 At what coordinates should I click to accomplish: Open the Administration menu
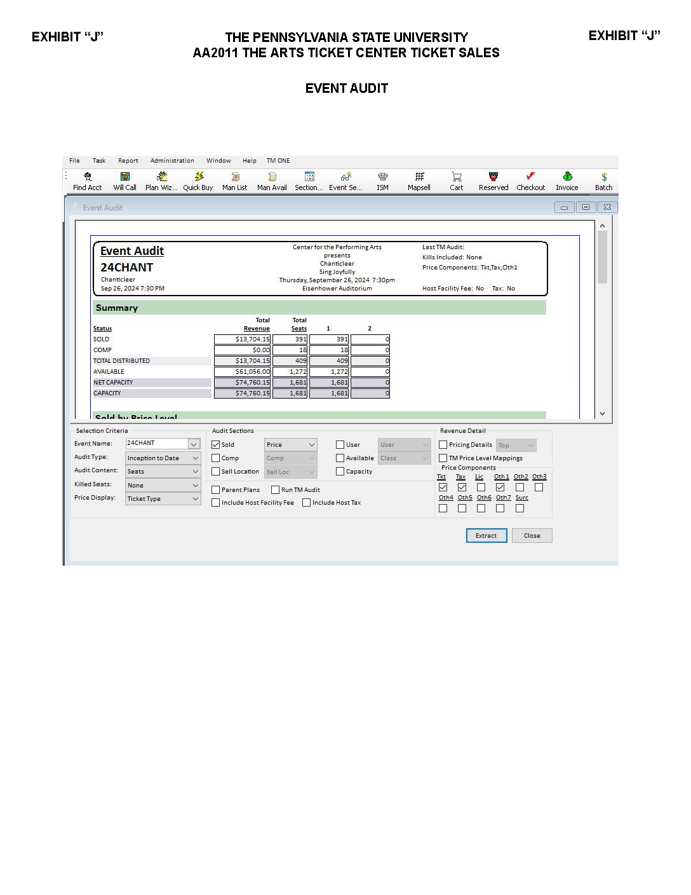click(172, 161)
